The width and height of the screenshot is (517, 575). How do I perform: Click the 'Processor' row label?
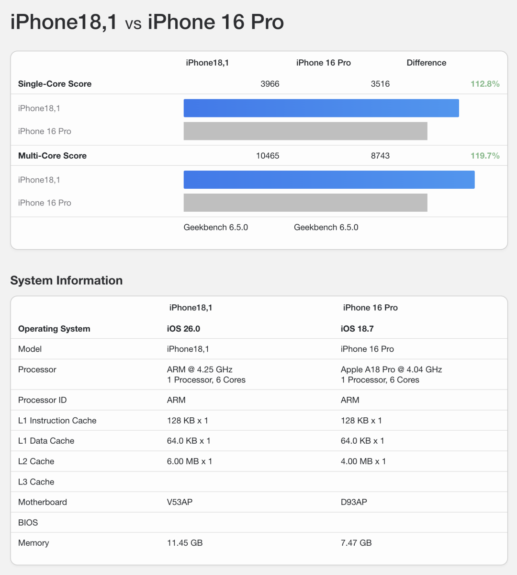coord(37,369)
